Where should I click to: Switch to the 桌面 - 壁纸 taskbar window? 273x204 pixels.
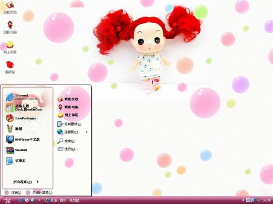point(64,200)
